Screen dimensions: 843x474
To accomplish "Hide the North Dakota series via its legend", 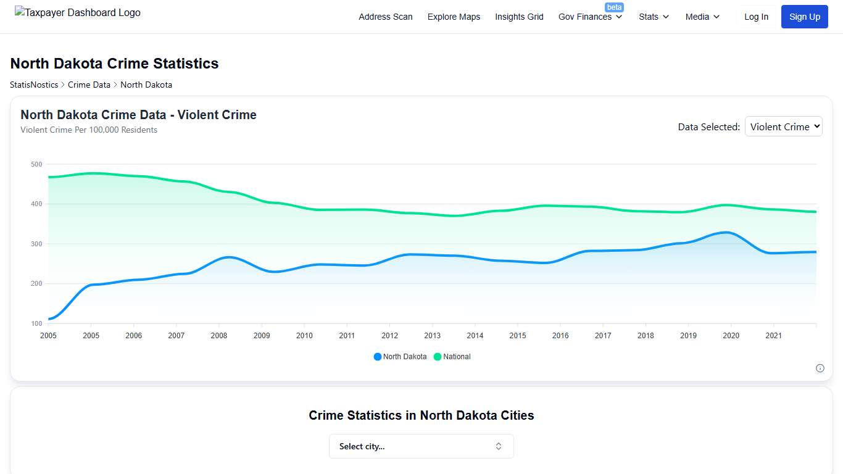I will click(x=400, y=357).
